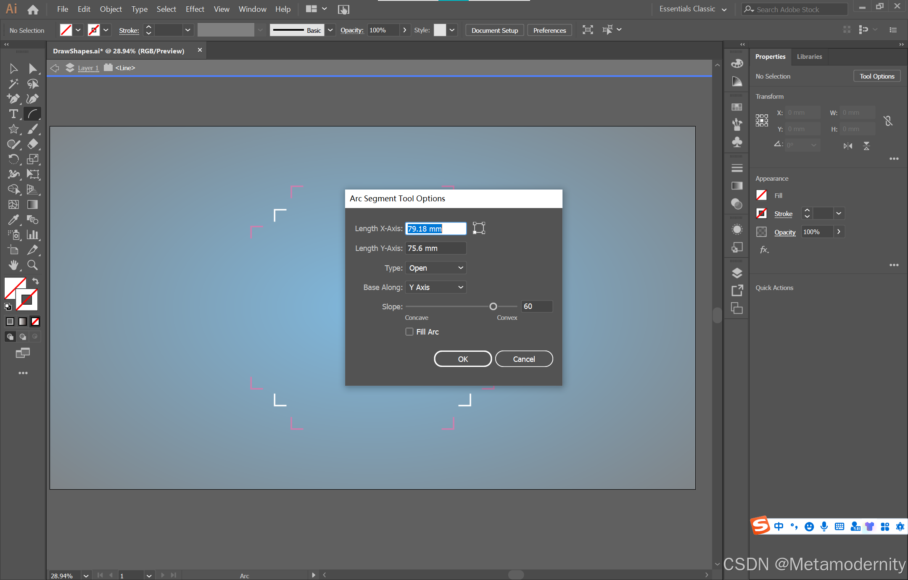Select the Eraser tool

33,144
